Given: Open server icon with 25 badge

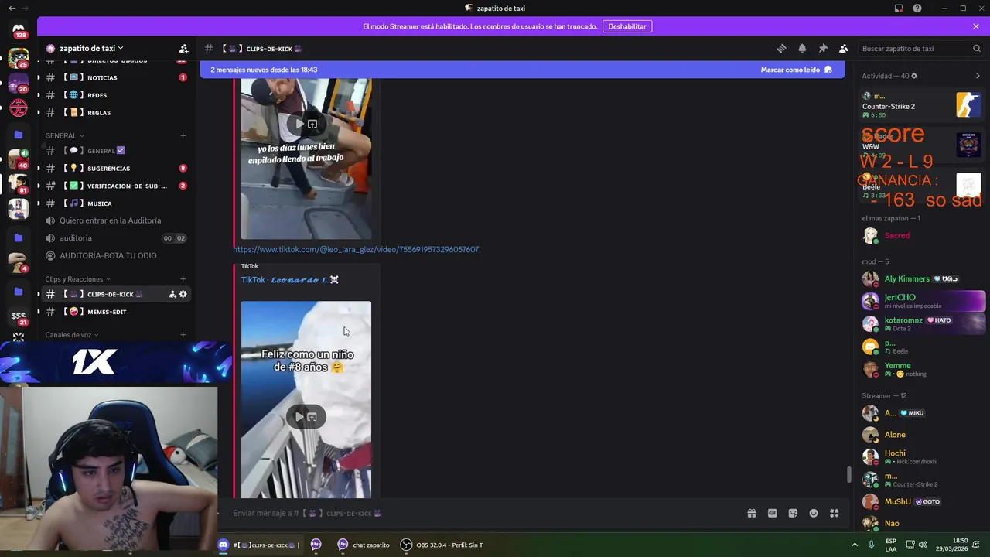Looking at the screenshot, I should click(x=19, y=58).
